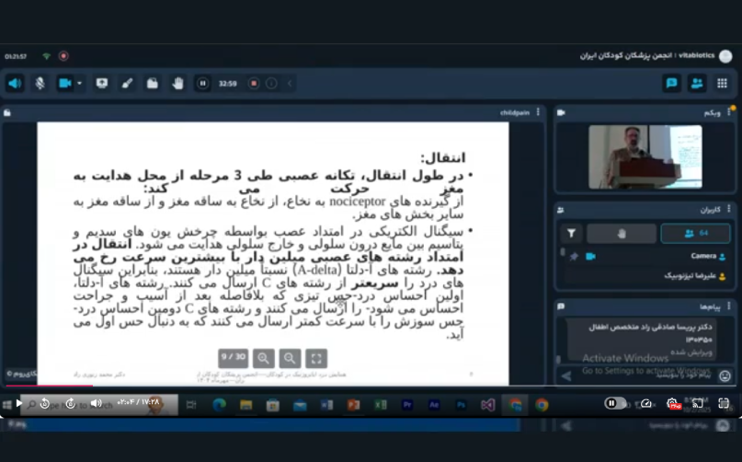The height and width of the screenshot is (462, 742).
Task: Toggle the video player volume icon
Action: 96,403
